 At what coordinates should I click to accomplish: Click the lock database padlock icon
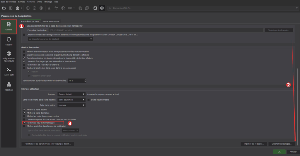[18, 8]
